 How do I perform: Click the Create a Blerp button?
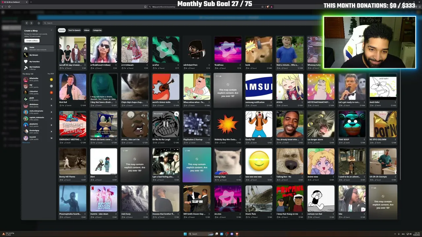32,40
